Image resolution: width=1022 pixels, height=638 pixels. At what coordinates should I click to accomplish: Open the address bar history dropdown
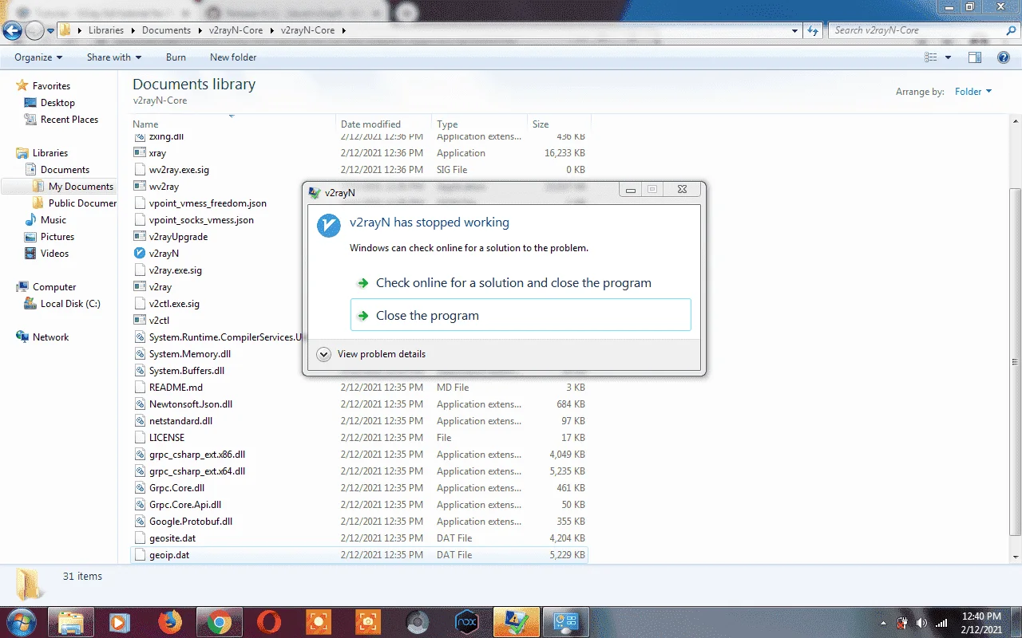(794, 30)
